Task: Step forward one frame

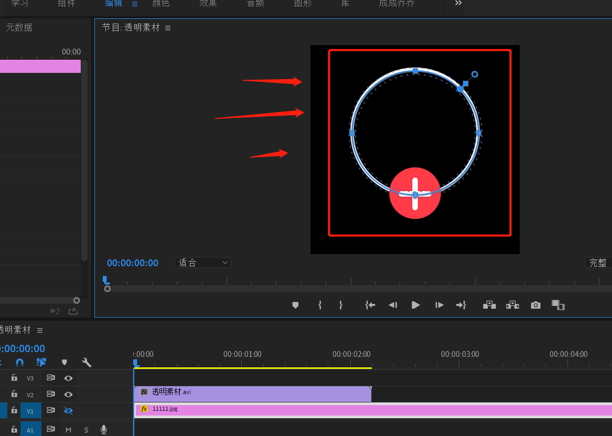Action: click(439, 305)
